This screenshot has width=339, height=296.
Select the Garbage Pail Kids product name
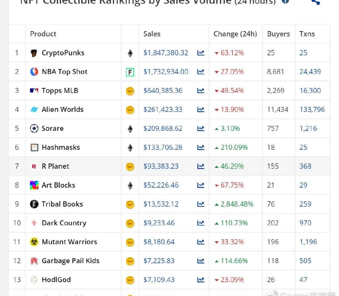pyautogui.click(x=70, y=261)
